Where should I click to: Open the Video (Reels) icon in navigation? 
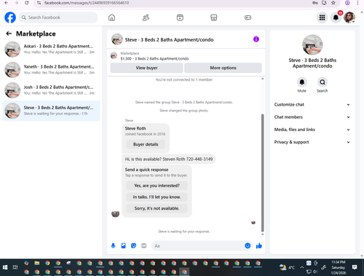(x=180, y=17)
